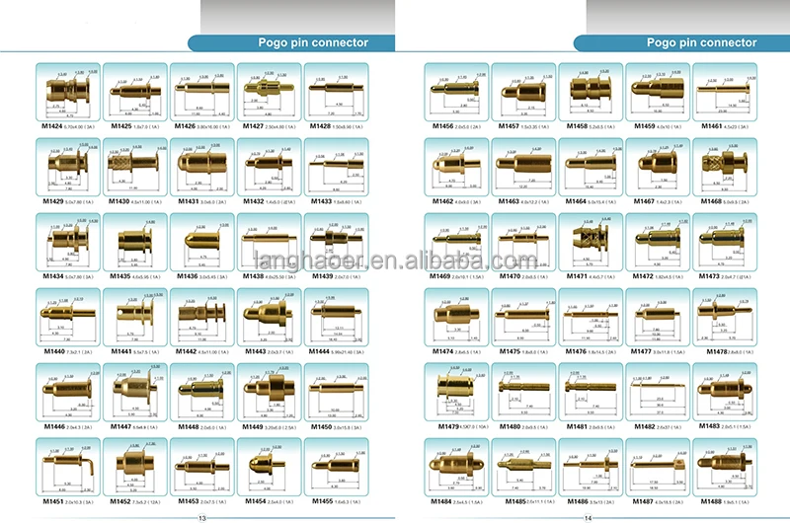The height and width of the screenshot is (523, 790).
Task: Open the M1442 connector picture
Action: pyautogui.click(x=202, y=317)
